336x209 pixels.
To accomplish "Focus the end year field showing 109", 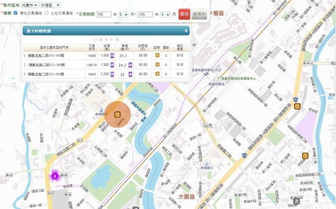I will (x=145, y=14).
